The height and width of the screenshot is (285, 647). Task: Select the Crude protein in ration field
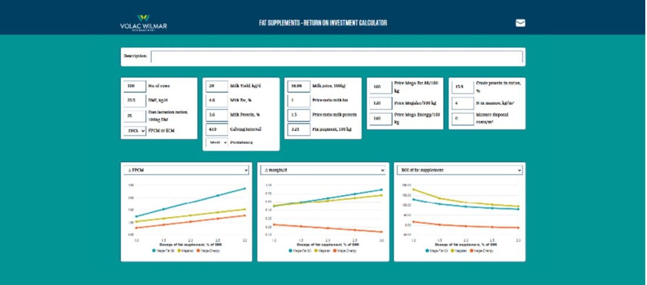pyautogui.click(x=462, y=87)
